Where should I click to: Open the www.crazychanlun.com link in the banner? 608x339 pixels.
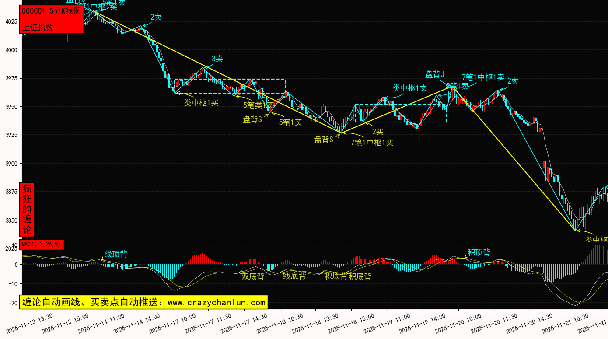[217, 302]
